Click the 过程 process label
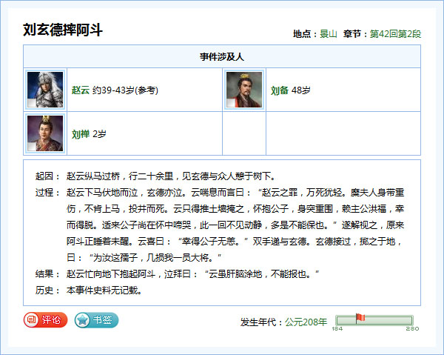 [44, 193]
